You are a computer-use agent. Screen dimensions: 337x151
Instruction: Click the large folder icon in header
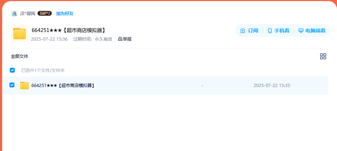(x=19, y=33)
